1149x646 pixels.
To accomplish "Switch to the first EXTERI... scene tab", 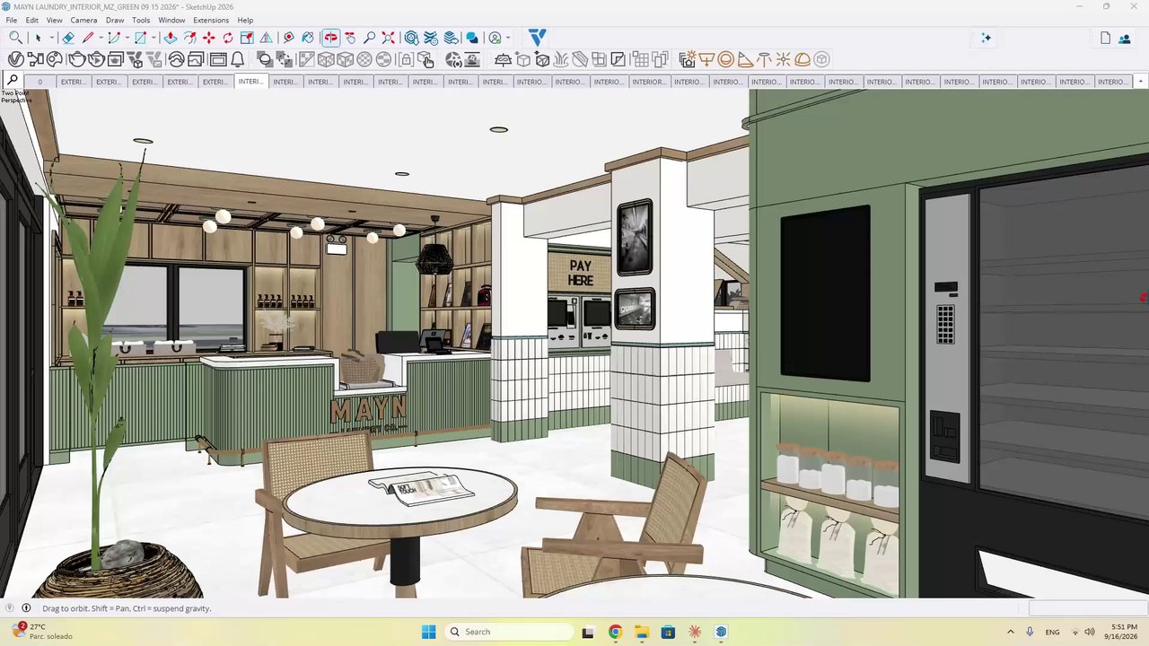I will 73,82.
